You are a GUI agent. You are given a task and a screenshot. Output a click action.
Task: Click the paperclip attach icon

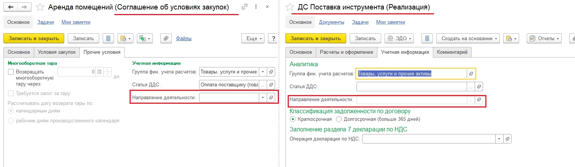166,38
